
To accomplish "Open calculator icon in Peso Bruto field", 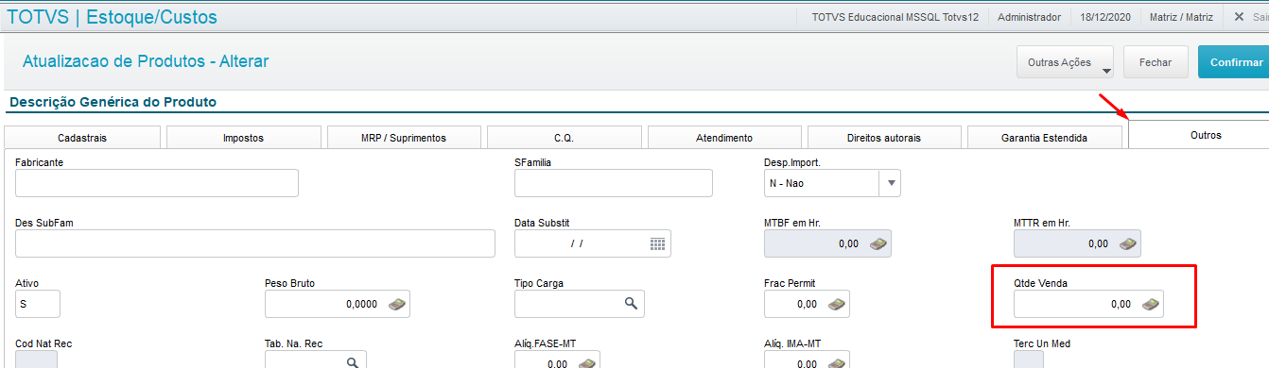I will [397, 304].
